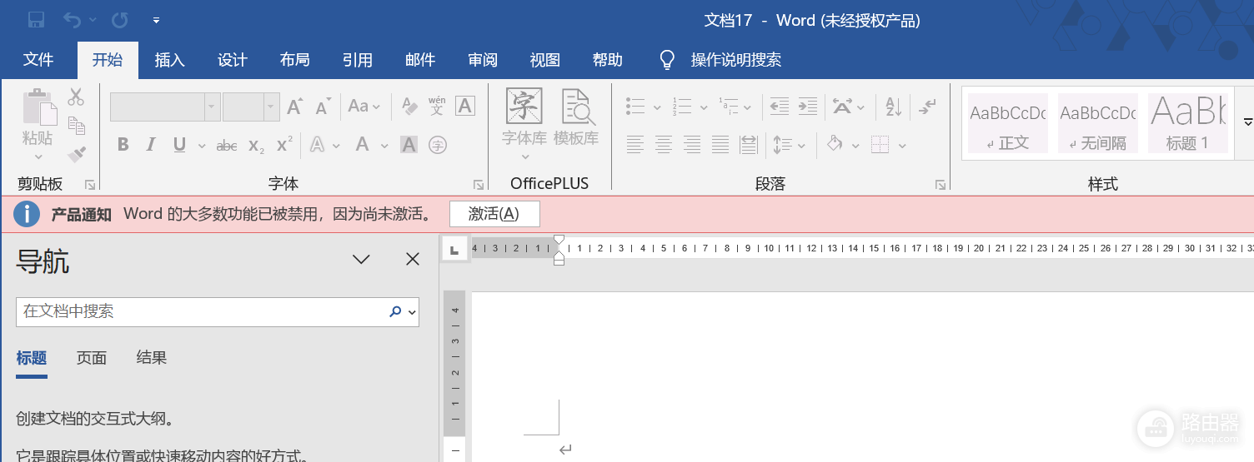The image size is (1254, 462).
Task: Click the Cut scissors icon
Action: coord(76,97)
